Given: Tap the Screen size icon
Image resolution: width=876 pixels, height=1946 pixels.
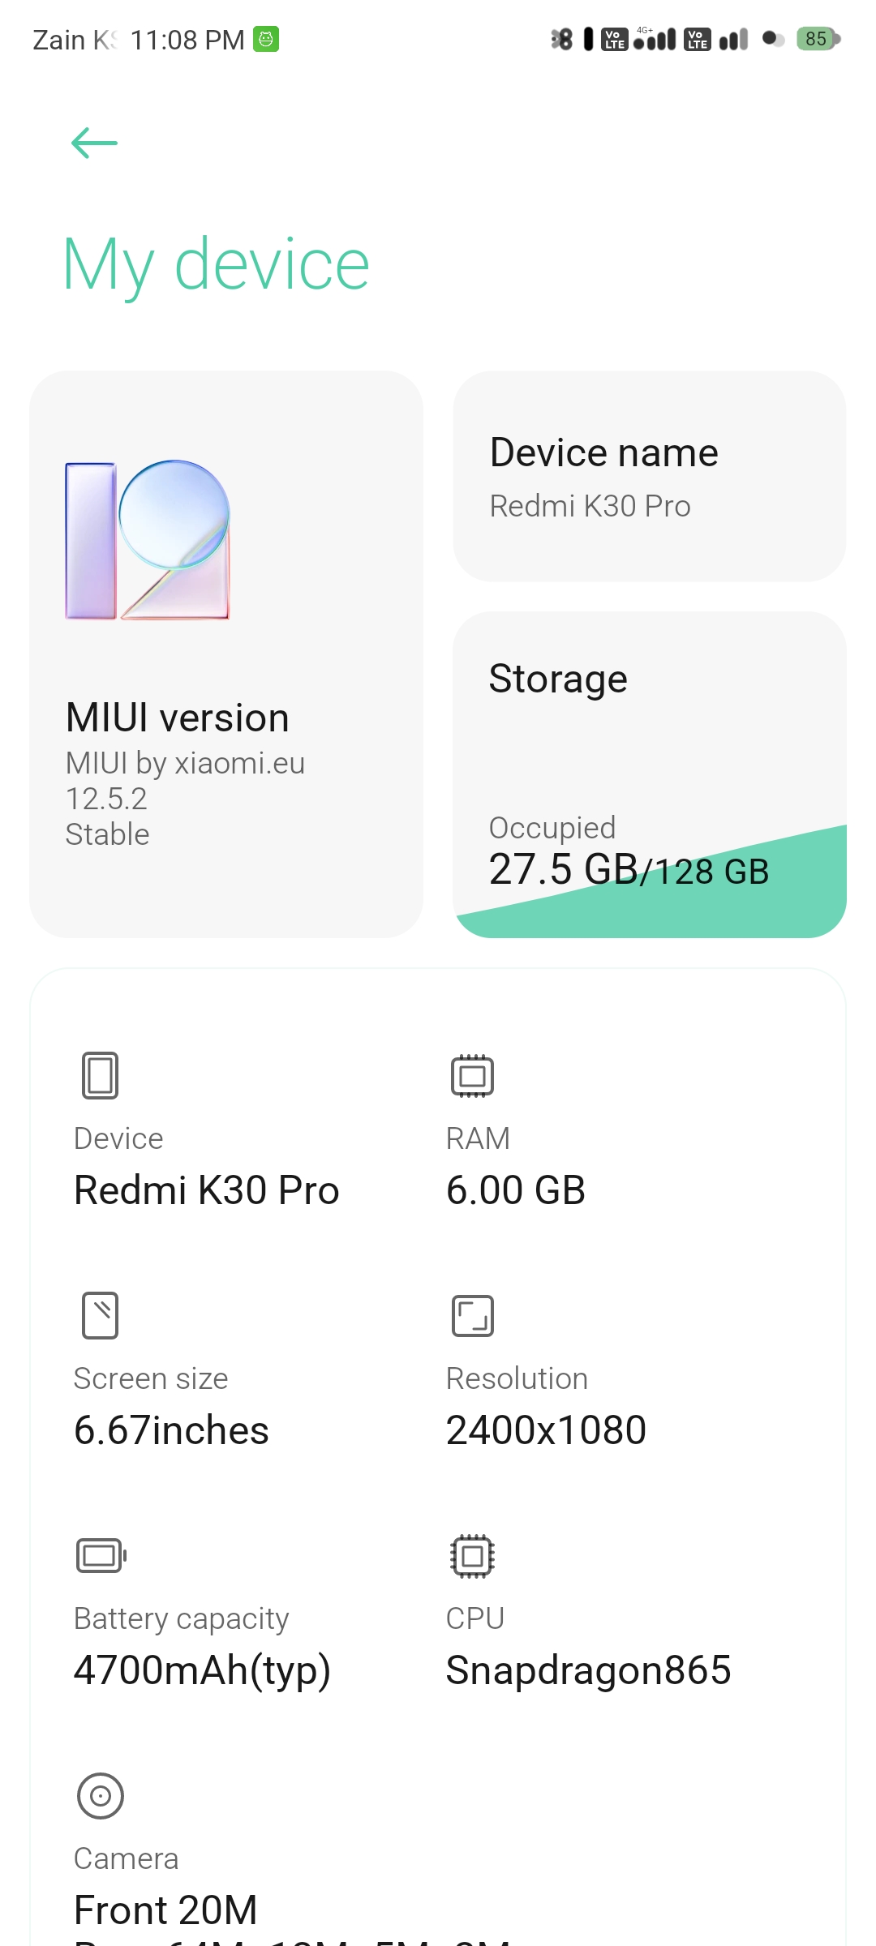Looking at the screenshot, I should pyautogui.click(x=100, y=1314).
